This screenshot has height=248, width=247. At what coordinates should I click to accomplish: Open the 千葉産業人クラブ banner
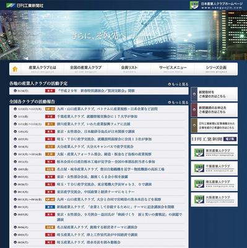point(214,168)
